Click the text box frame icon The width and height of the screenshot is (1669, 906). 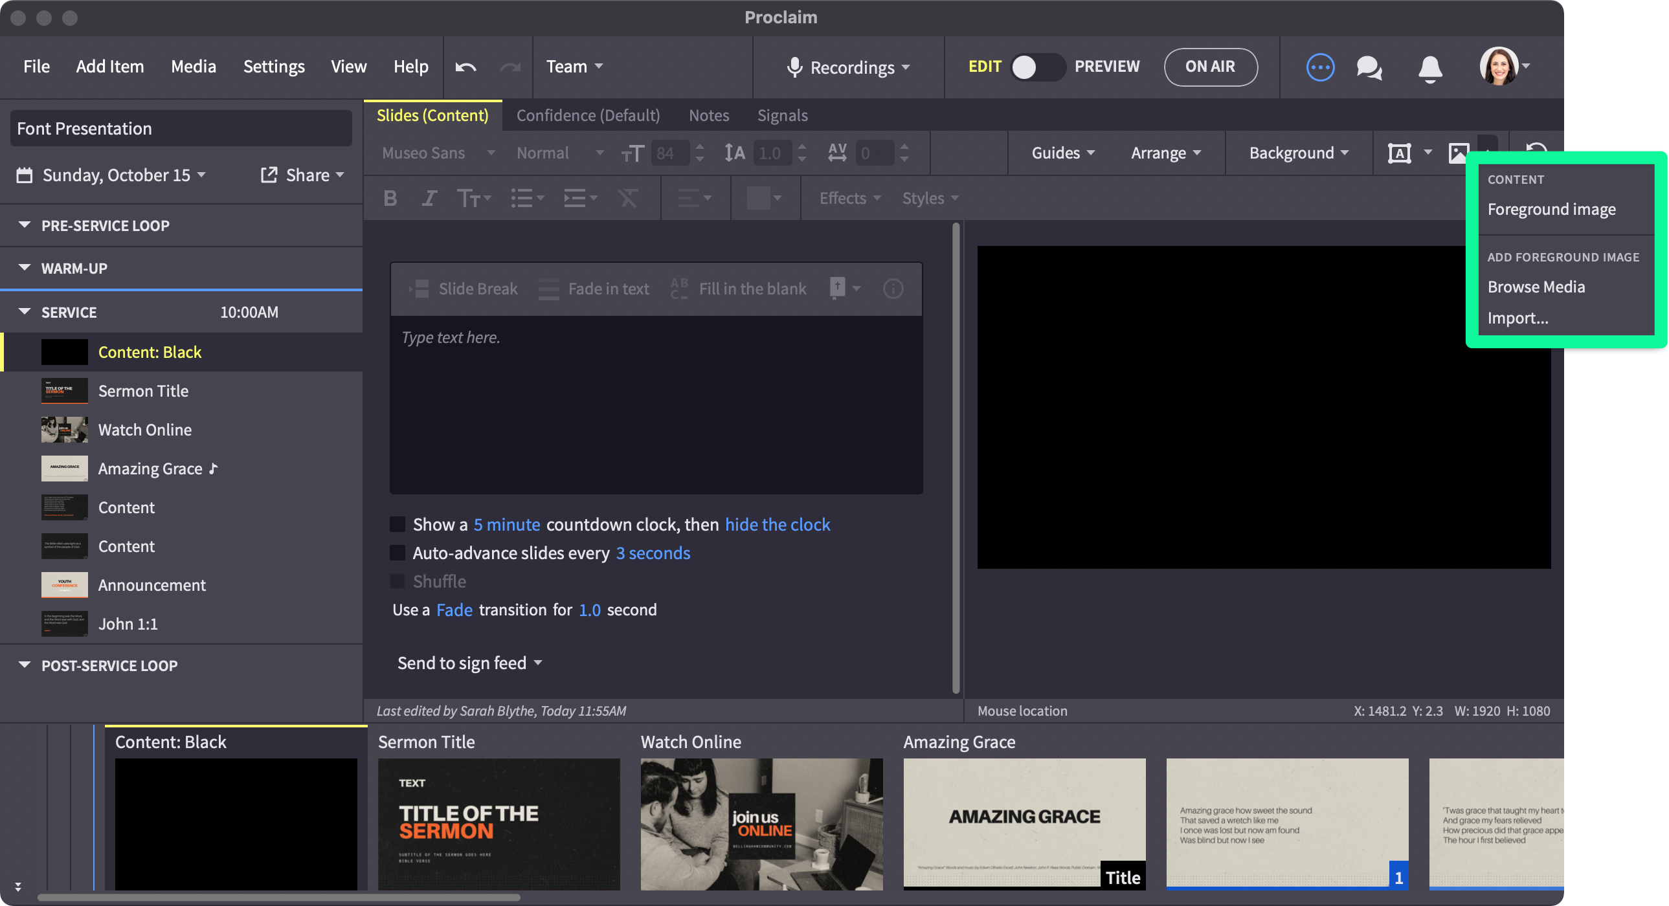1399,153
